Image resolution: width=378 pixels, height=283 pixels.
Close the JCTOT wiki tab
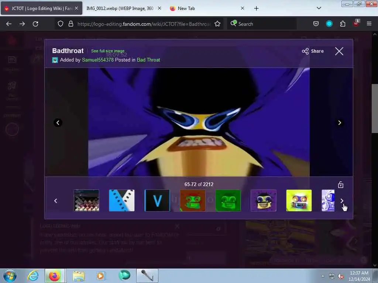[x=76, y=8]
